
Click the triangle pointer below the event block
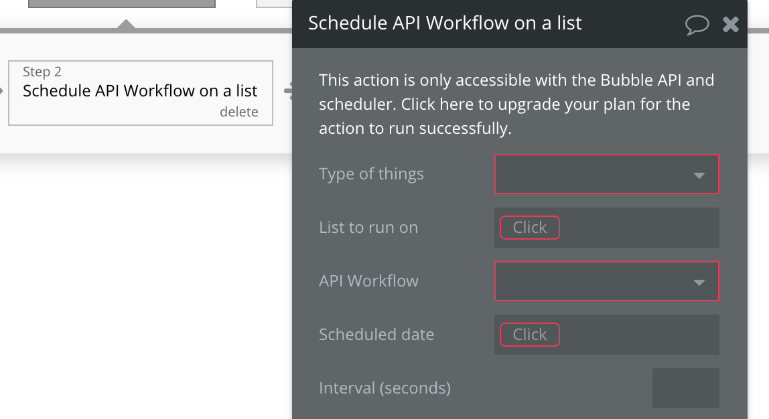click(x=126, y=24)
